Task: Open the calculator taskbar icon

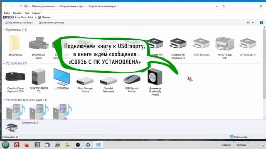Action: (37, 145)
